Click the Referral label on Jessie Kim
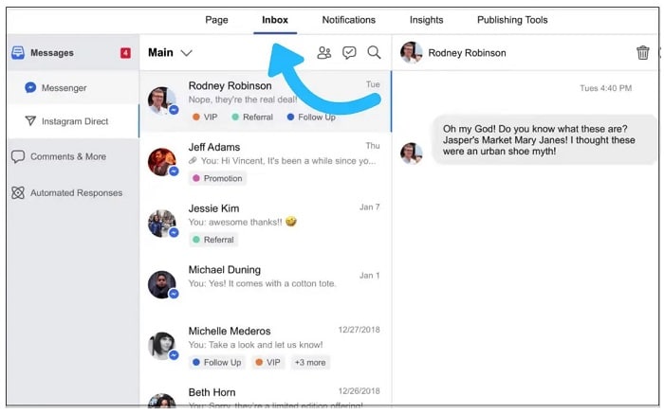This screenshot has height=415, width=664. tap(213, 240)
